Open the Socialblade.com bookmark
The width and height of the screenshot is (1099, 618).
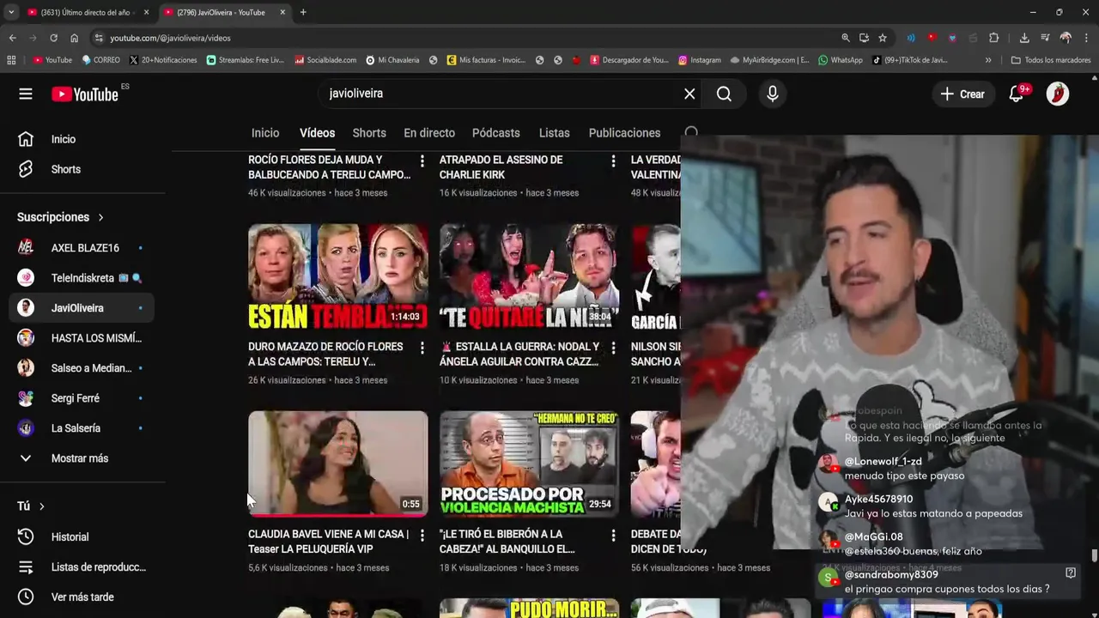(x=325, y=60)
